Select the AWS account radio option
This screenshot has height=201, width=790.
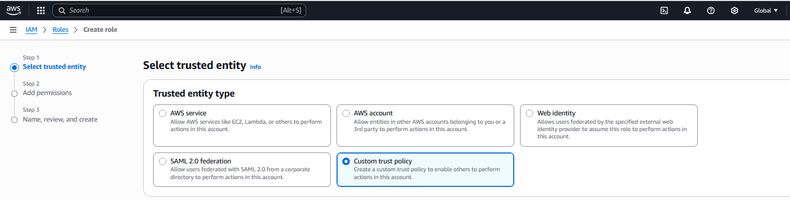[346, 113]
